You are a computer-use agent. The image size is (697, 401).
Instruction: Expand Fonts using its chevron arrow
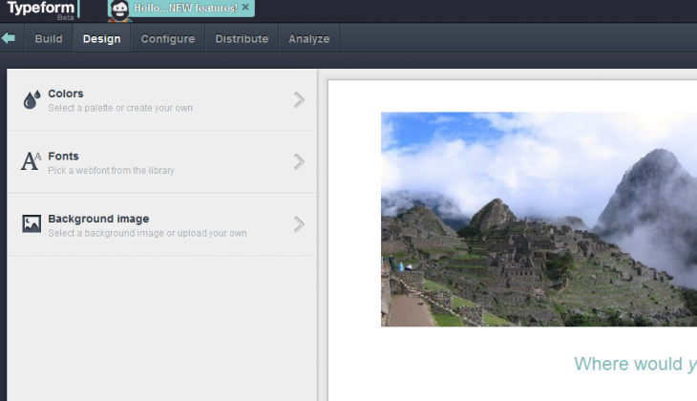pyautogui.click(x=299, y=161)
